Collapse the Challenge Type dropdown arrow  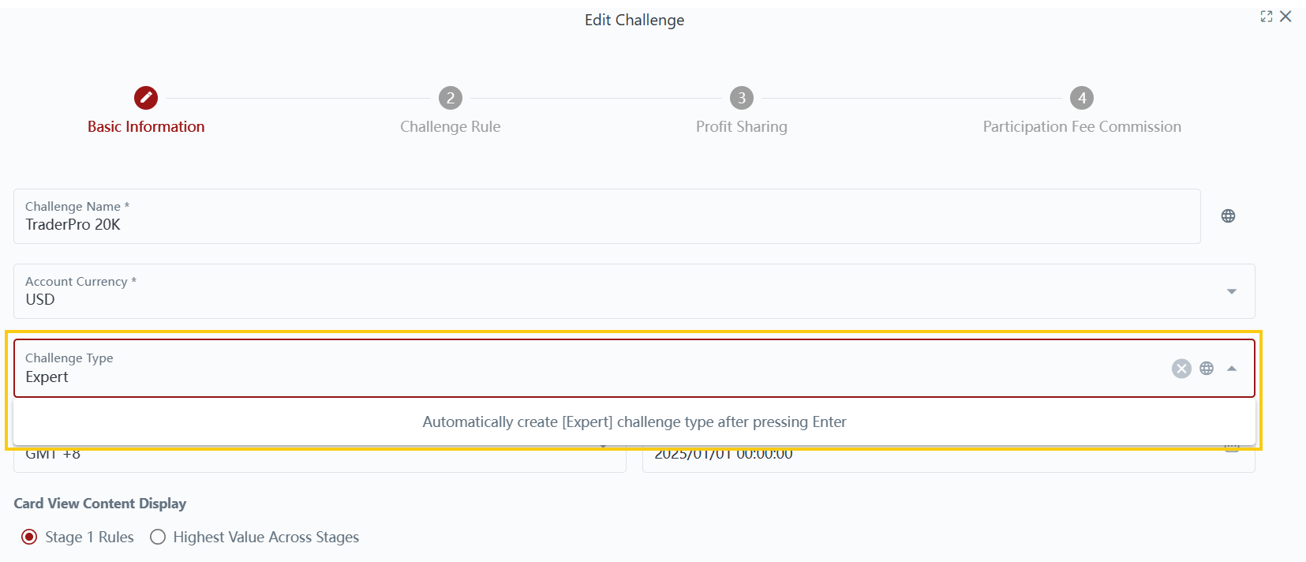[x=1232, y=369]
